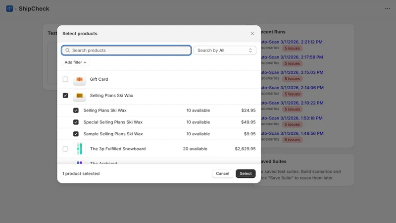Open Auto-Scan 3/1/2026, 2:15:03 PM run

pyautogui.click(x=292, y=72)
